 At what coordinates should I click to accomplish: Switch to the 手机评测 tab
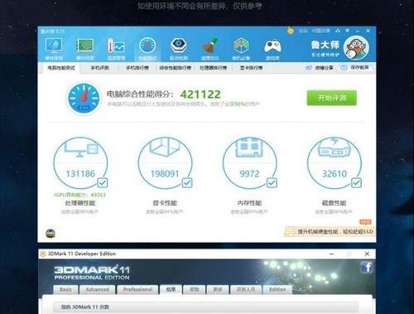pos(99,68)
